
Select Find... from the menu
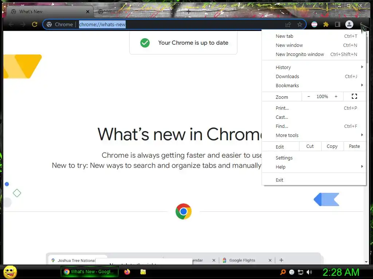(314, 126)
